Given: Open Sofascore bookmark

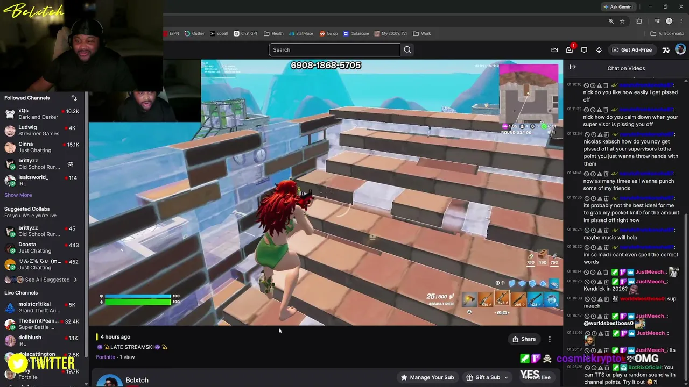Looking at the screenshot, I should tap(356, 33).
